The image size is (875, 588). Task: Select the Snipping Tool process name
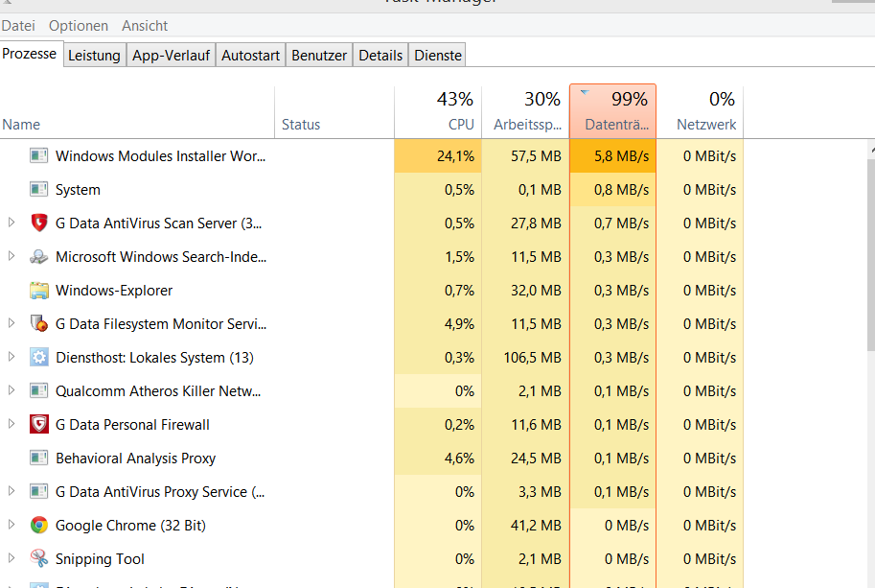point(100,559)
